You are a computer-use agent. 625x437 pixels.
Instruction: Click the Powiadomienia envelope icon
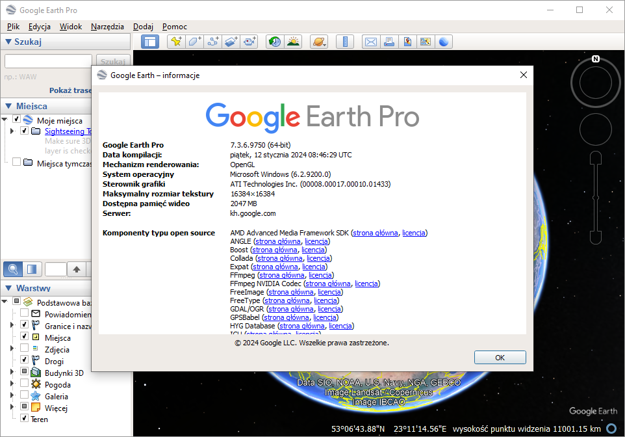click(x=36, y=313)
